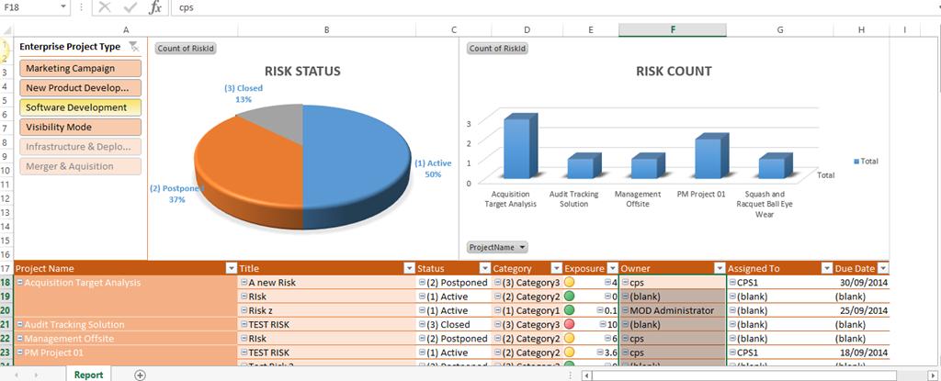
Task: Click the Select All corner triangle
Action: (x=6, y=30)
